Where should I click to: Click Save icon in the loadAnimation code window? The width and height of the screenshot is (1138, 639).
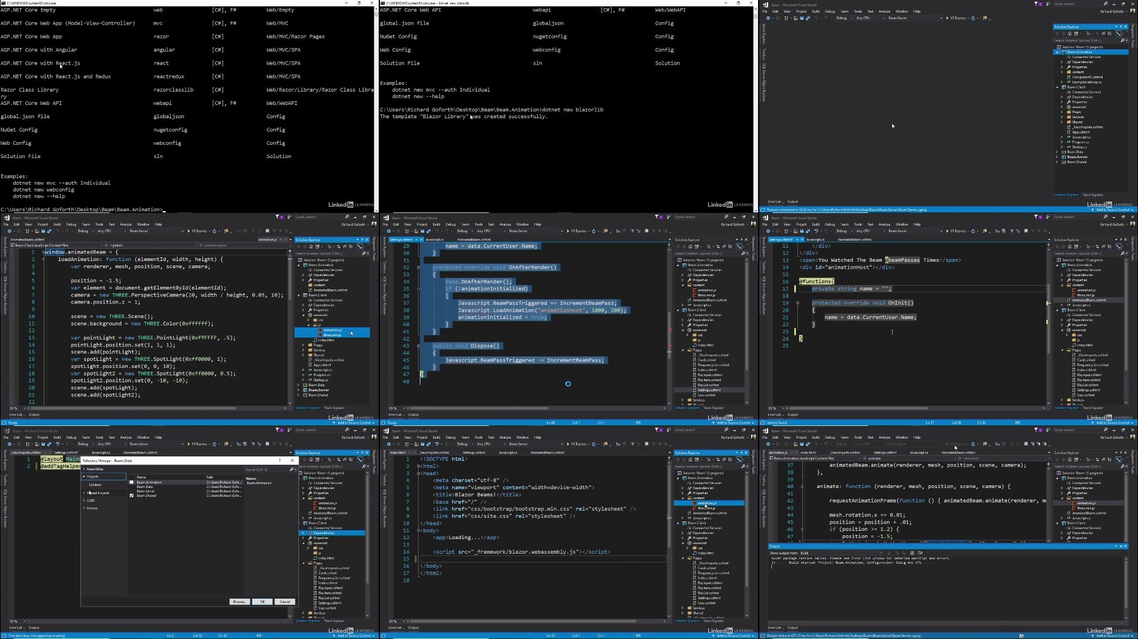pyautogui.click(x=43, y=231)
